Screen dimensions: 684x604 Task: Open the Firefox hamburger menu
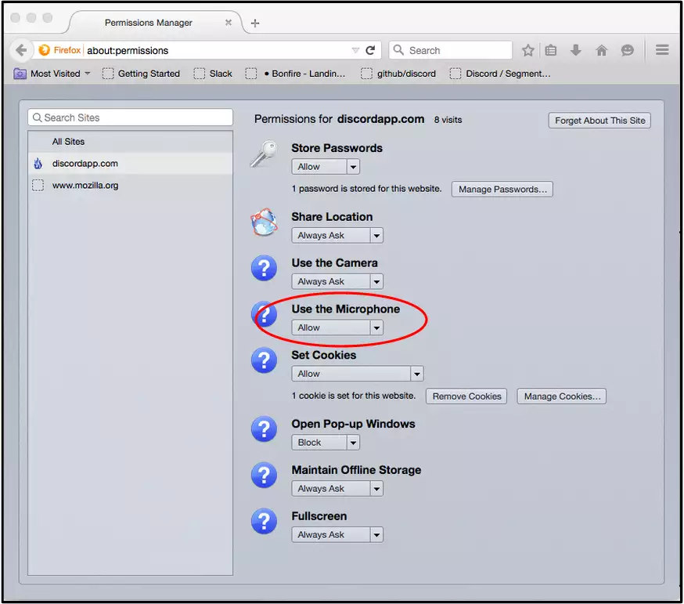tap(662, 50)
